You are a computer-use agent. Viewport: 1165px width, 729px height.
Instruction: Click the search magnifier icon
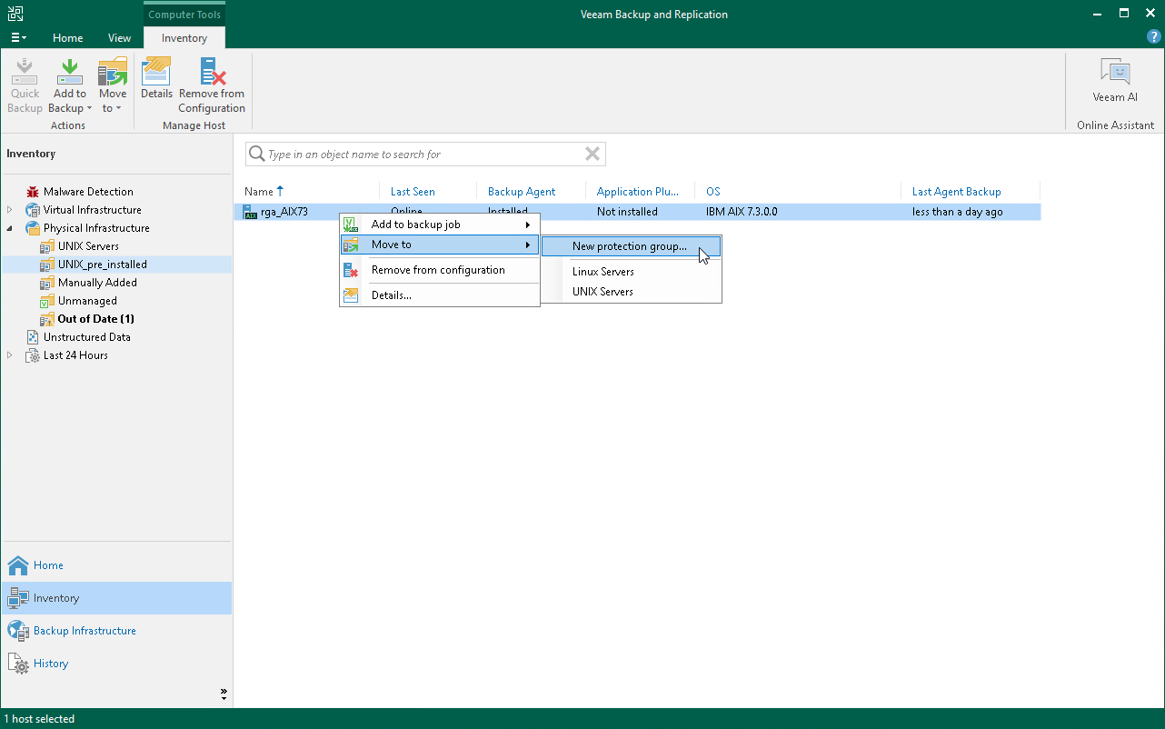257,155
